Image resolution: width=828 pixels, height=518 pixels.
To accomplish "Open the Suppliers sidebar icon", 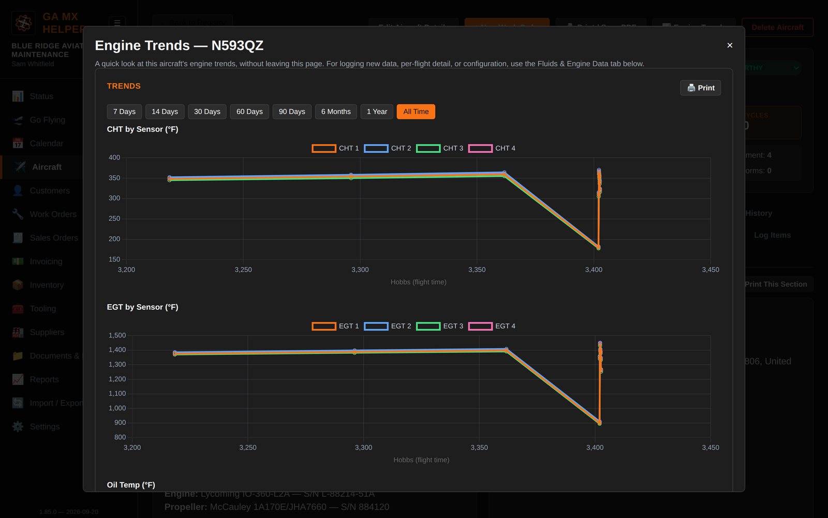I will pos(18,332).
